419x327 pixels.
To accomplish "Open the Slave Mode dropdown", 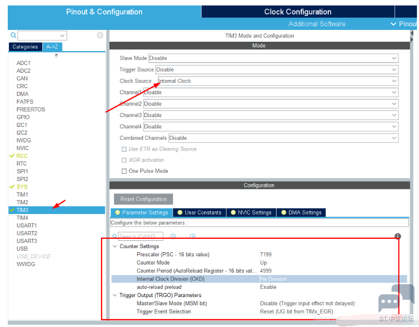I will point(273,58).
